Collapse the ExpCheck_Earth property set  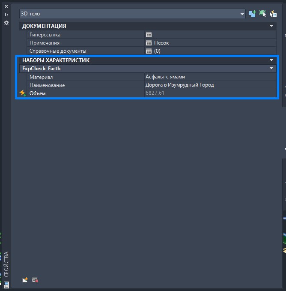(271, 69)
